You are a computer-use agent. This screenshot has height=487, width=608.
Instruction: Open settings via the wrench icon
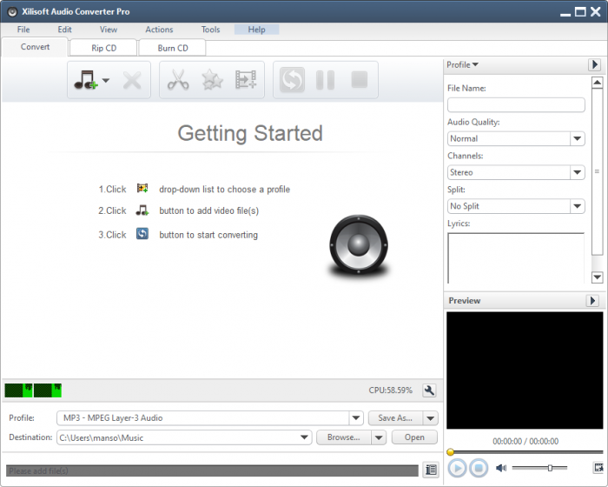pyautogui.click(x=428, y=390)
